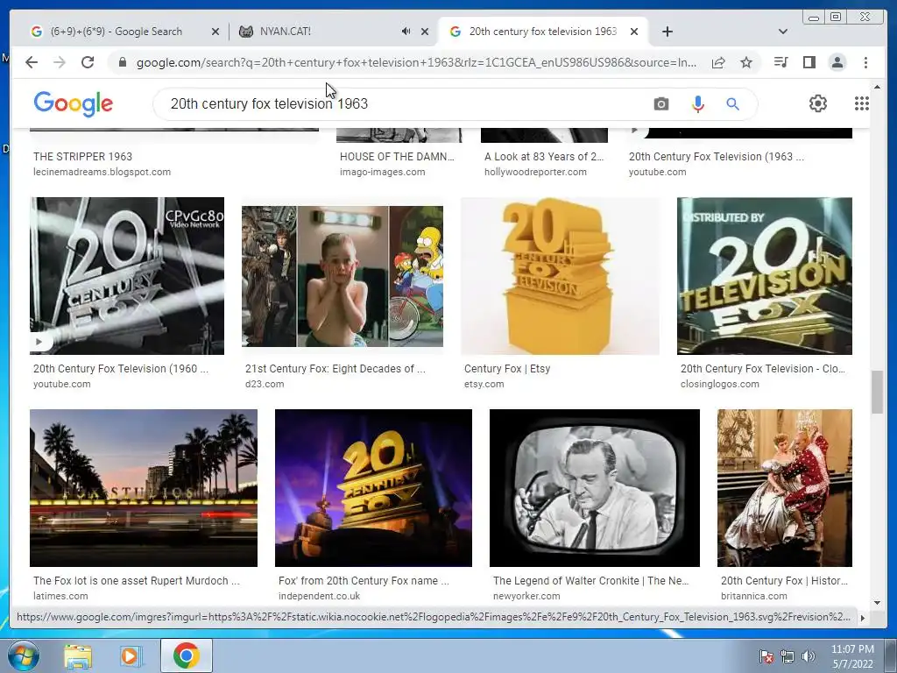Click 20th Century Fox Television (1960 title

[121, 369]
